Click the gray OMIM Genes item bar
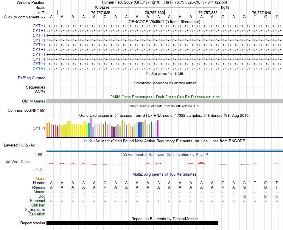The height and width of the screenshot is (230, 283). pyautogui.click(x=164, y=101)
